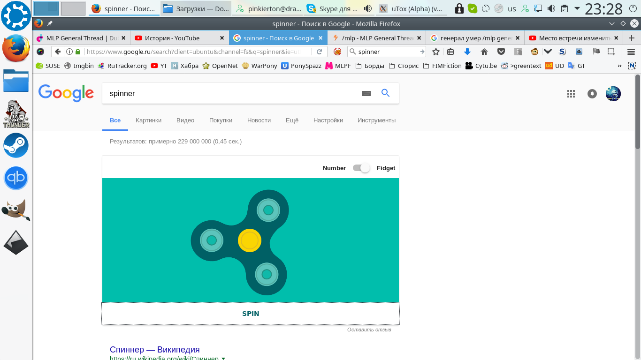This screenshot has width=641, height=360.
Task: Open the KDE application launcher icon
Action: 16,15
